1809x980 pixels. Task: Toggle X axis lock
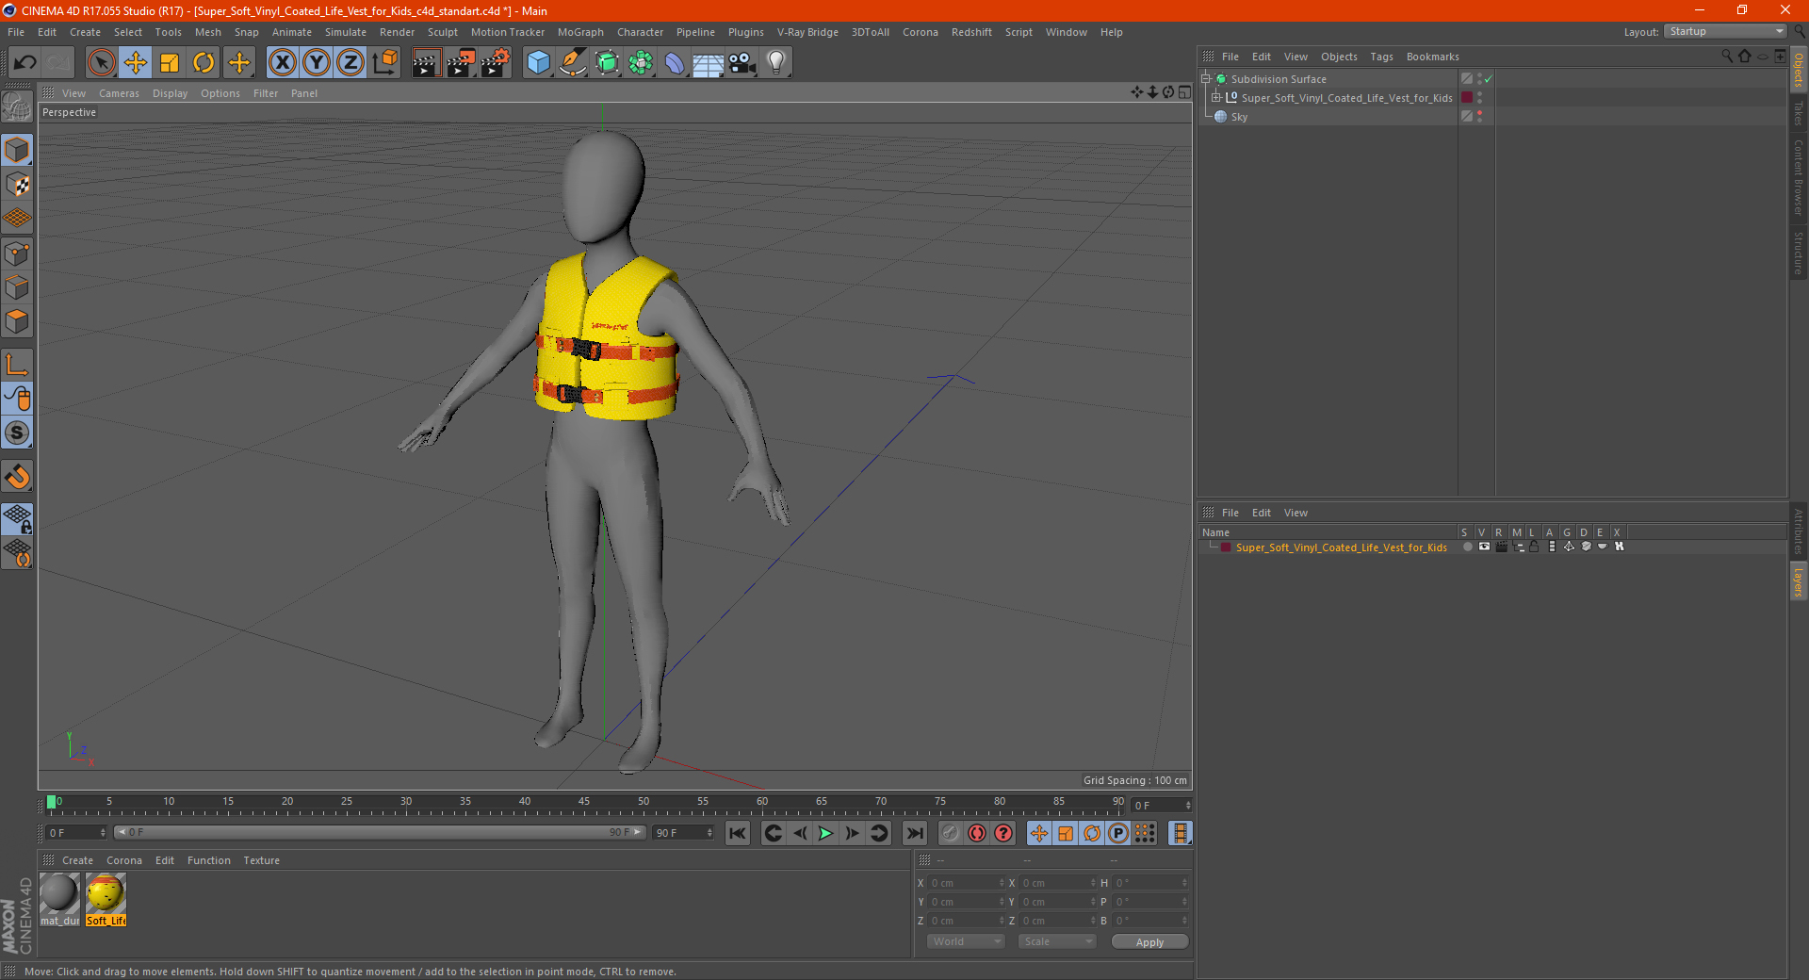coord(282,63)
